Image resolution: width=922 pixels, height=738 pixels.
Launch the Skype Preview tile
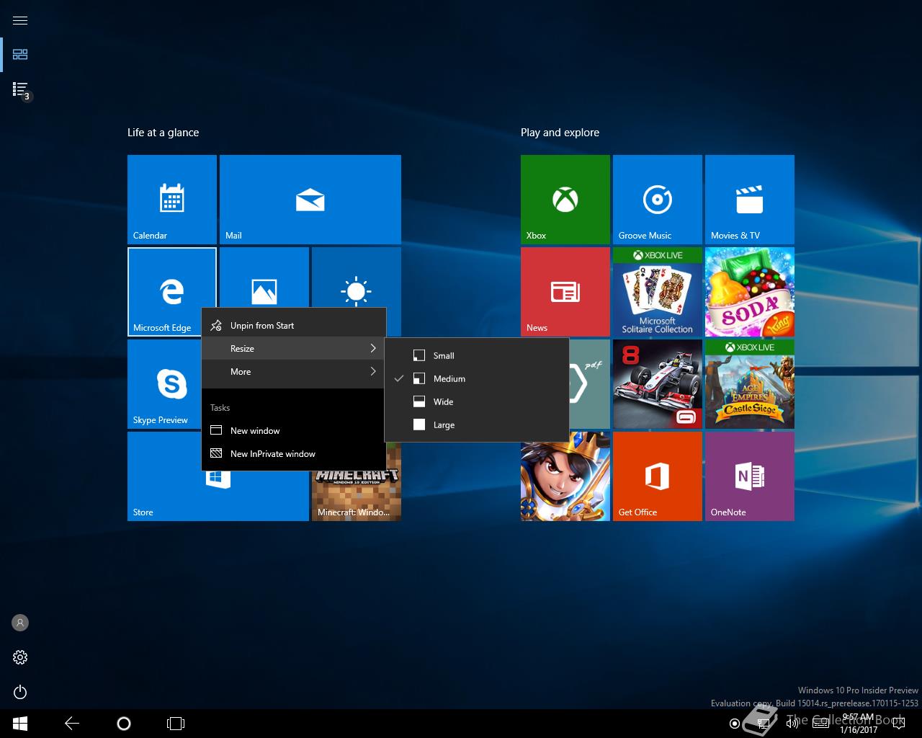click(164, 384)
